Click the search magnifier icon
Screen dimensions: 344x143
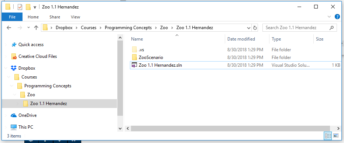coord(331,28)
